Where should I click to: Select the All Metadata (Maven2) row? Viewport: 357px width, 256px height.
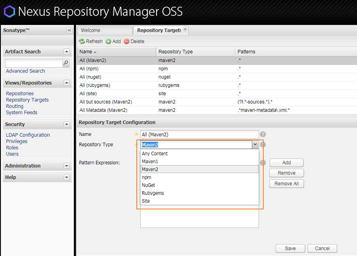(x=217, y=110)
